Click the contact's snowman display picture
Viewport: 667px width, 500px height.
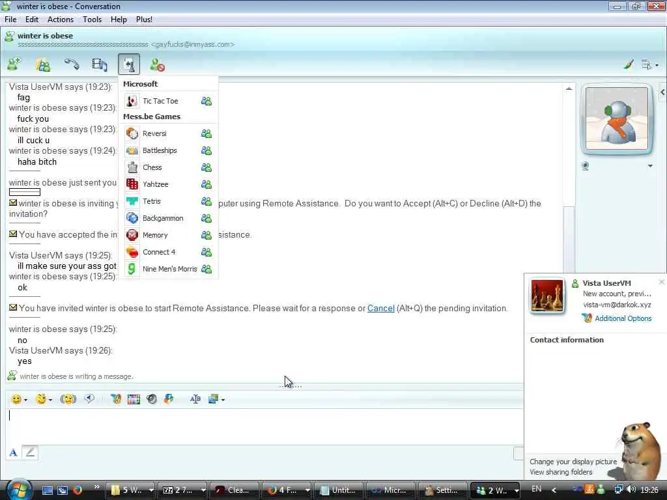click(616, 118)
